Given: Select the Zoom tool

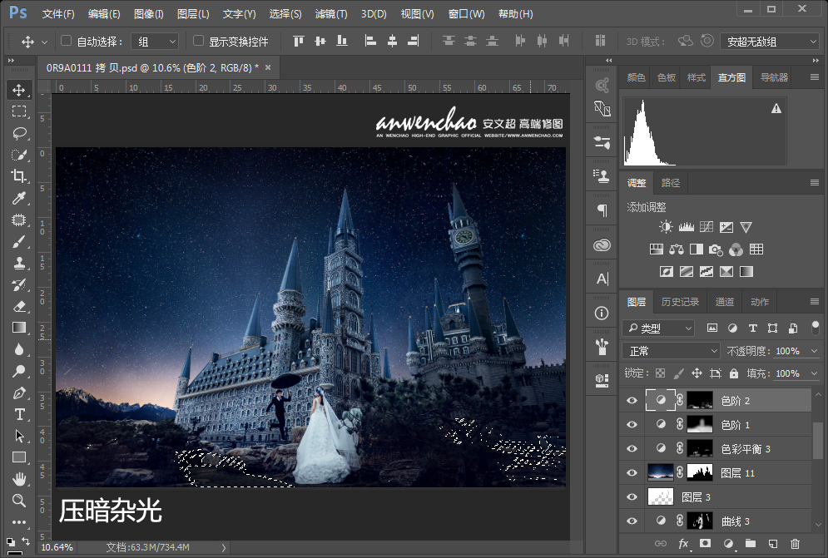Looking at the screenshot, I should pyautogui.click(x=19, y=501).
